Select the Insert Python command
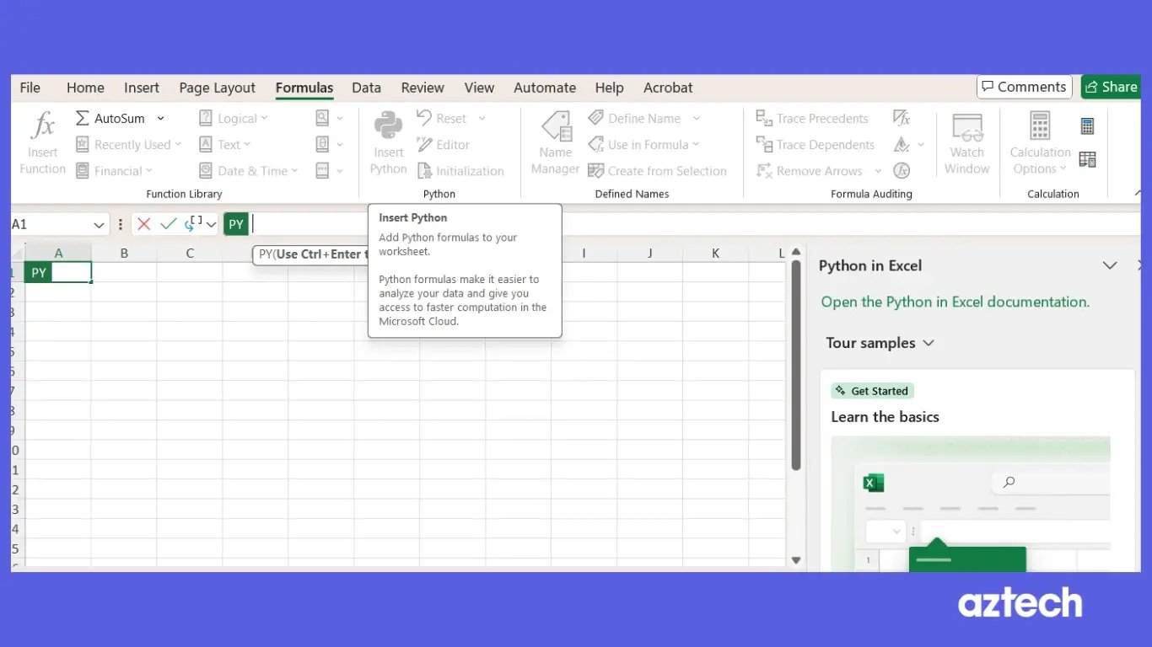The height and width of the screenshot is (647, 1152). 387,143
